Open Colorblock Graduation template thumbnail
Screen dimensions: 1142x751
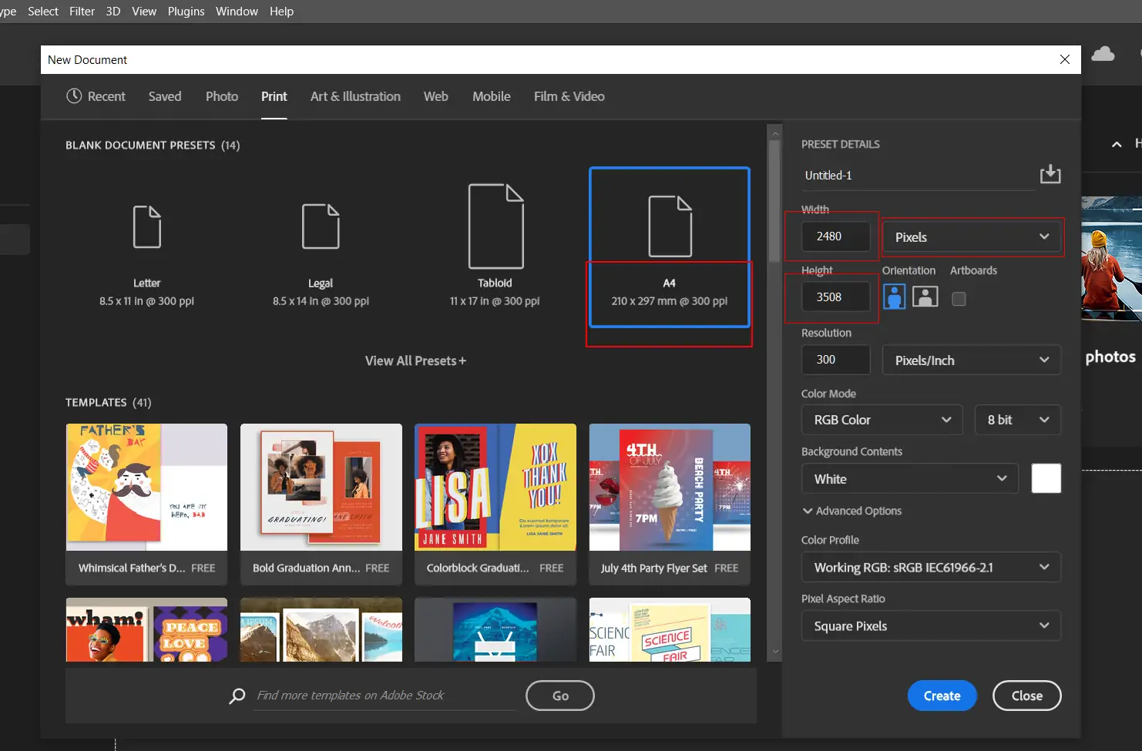pyautogui.click(x=495, y=487)
